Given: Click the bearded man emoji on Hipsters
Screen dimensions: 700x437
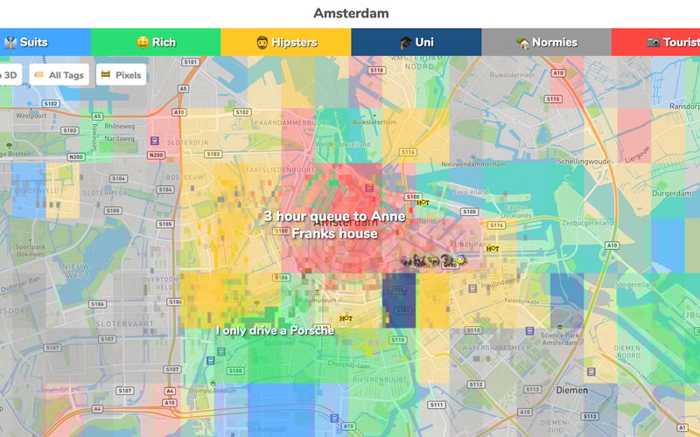Looking at the screenshot, I should (262, 42).
